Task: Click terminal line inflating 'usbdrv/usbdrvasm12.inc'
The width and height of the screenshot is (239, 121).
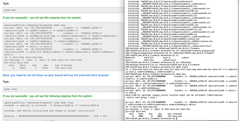Action: (x=163, y=6)
